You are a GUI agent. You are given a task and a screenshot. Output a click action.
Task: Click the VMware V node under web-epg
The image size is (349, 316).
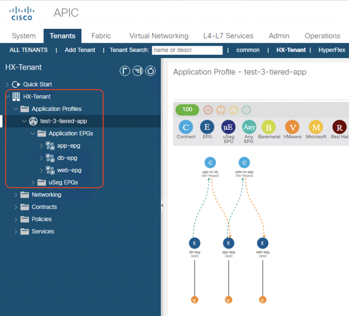pyautogui.click(x=263, y=300)
